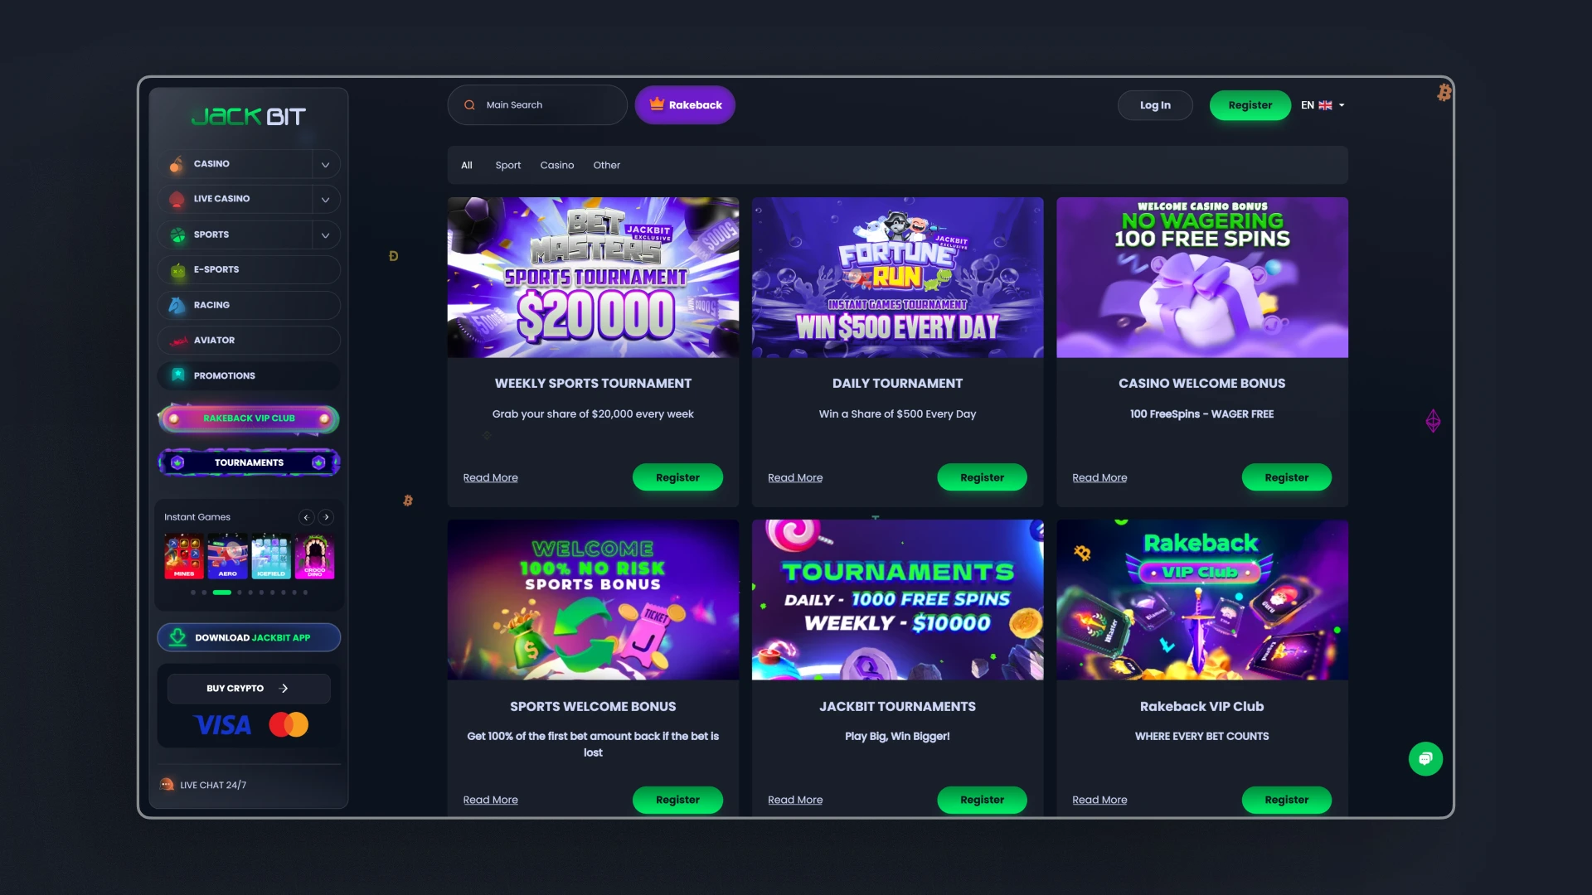Go to next Instant Games slide arrow
This screenshot has height=895, width=1592.
click(x=327, y=517)
